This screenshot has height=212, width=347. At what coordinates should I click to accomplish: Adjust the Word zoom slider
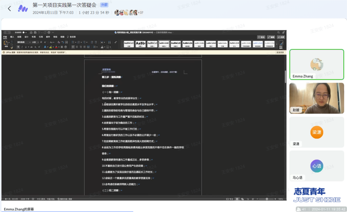click(267, 199)
